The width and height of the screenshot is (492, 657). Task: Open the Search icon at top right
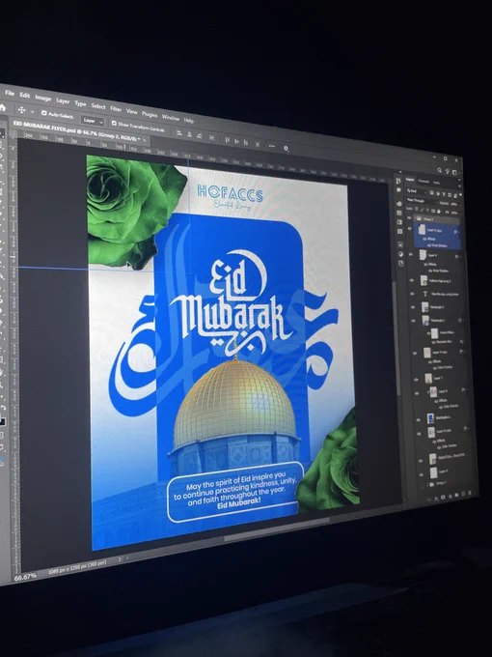click(439, 171)
